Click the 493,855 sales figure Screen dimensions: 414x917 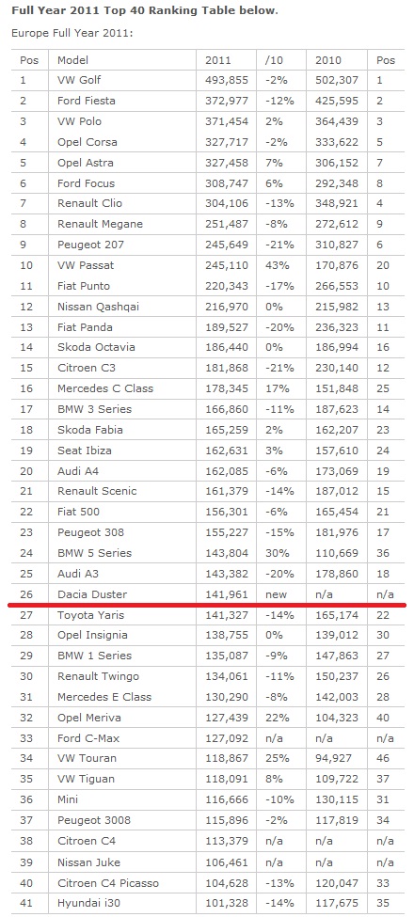pyautogui.click(x=227, y=80)
